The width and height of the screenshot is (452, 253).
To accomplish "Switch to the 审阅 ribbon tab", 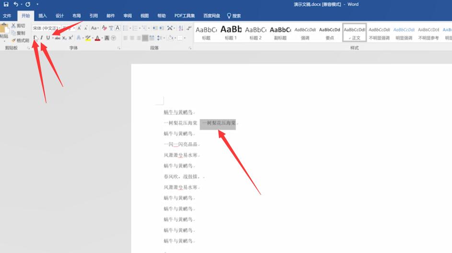I will [x=127, y=15].
